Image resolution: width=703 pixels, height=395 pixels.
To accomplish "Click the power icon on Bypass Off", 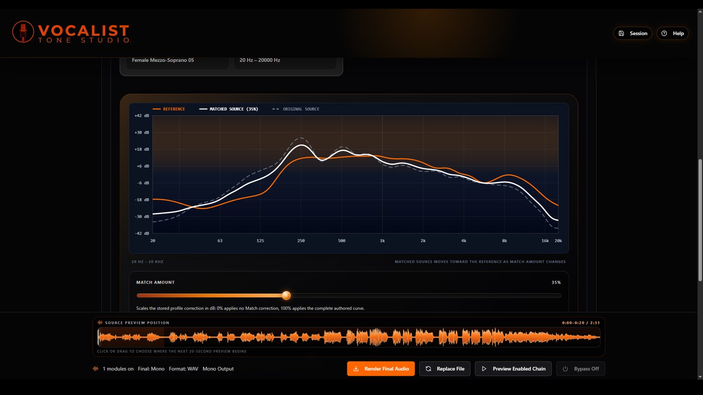I will [x=565, y=369].
